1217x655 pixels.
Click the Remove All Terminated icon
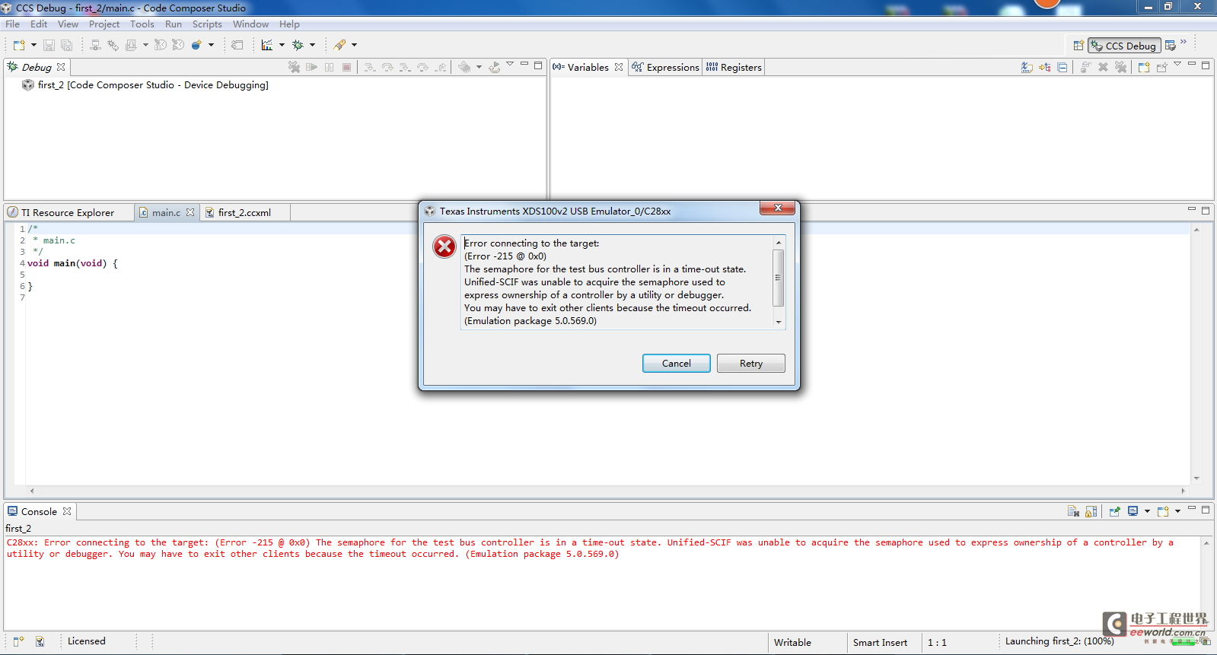[295, 68]
